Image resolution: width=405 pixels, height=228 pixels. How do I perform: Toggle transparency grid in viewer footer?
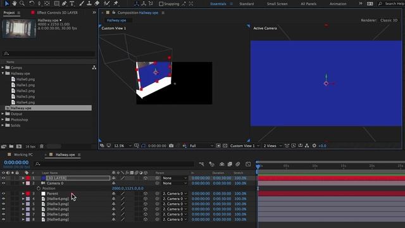coord(225,146)
